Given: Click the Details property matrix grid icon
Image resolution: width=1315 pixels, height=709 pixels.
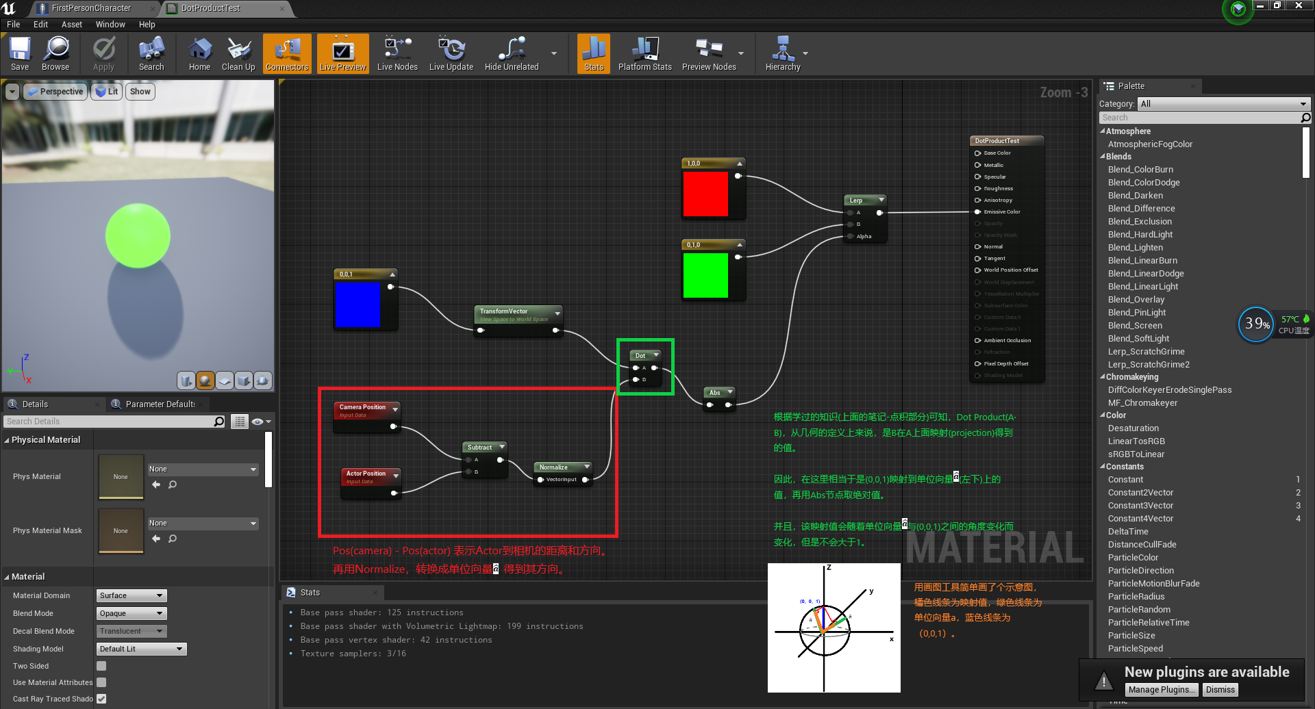Looking at the screenshot, I should 240,422.
